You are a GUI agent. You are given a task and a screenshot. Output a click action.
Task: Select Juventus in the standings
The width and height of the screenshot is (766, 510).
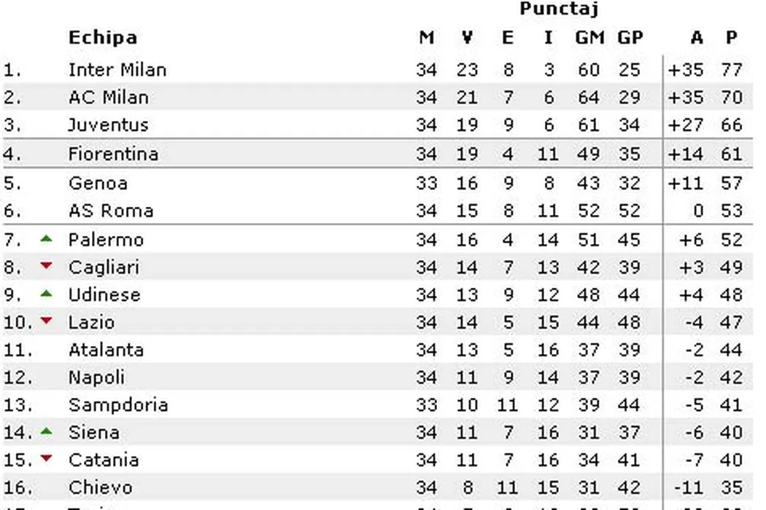coord(108,125)
